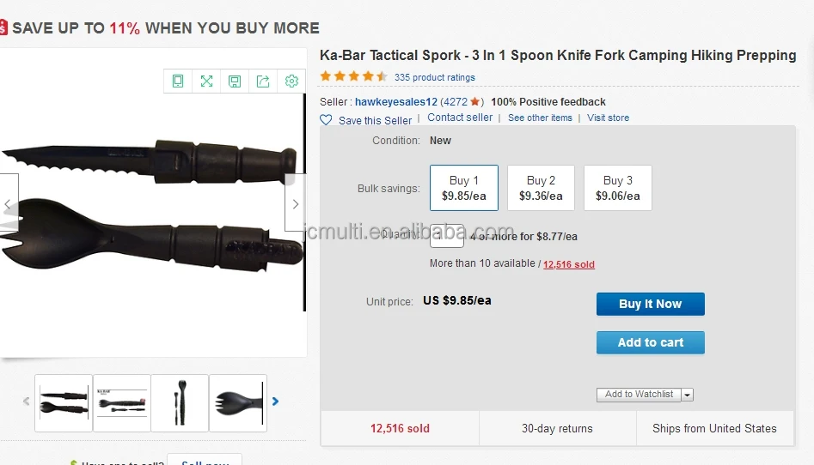The width and height of the screenshot is (814, 465).
Task: Show next product image with right arrow
Action: click(295, 204)
